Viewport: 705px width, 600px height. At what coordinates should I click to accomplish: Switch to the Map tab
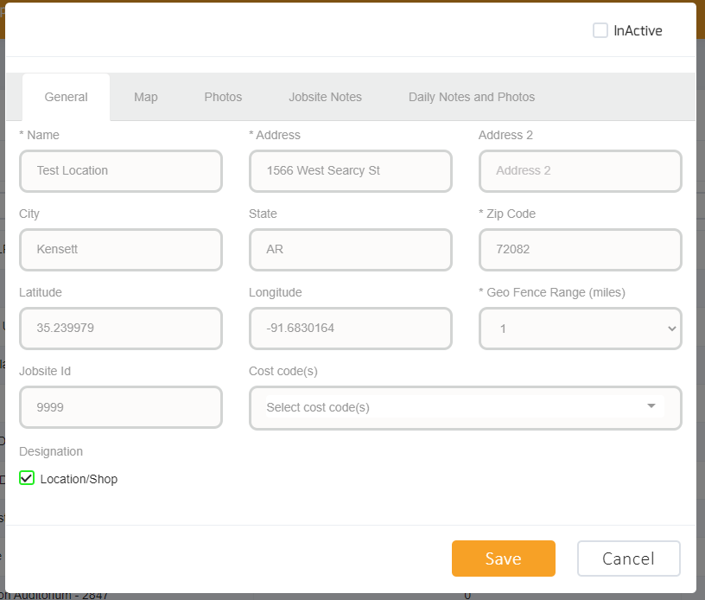145,97
